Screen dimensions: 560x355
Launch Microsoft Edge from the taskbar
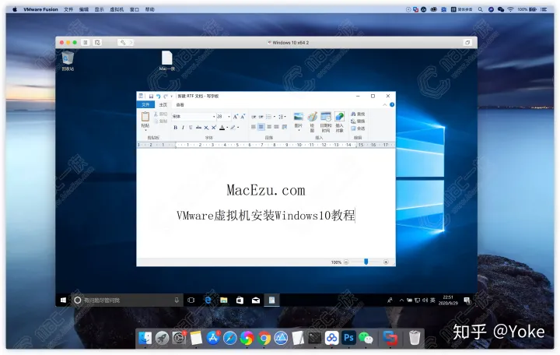point(208,301)
